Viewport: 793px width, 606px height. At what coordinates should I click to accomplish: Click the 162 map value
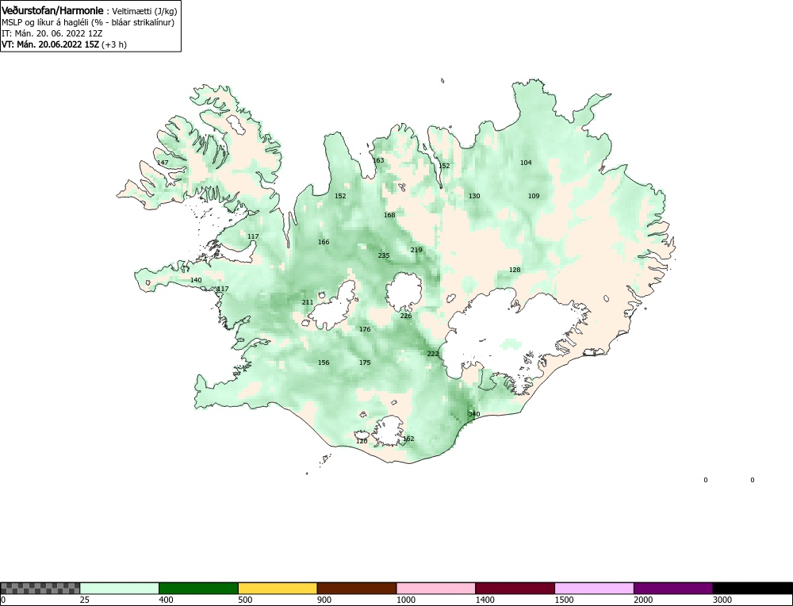tap(408, 439)
